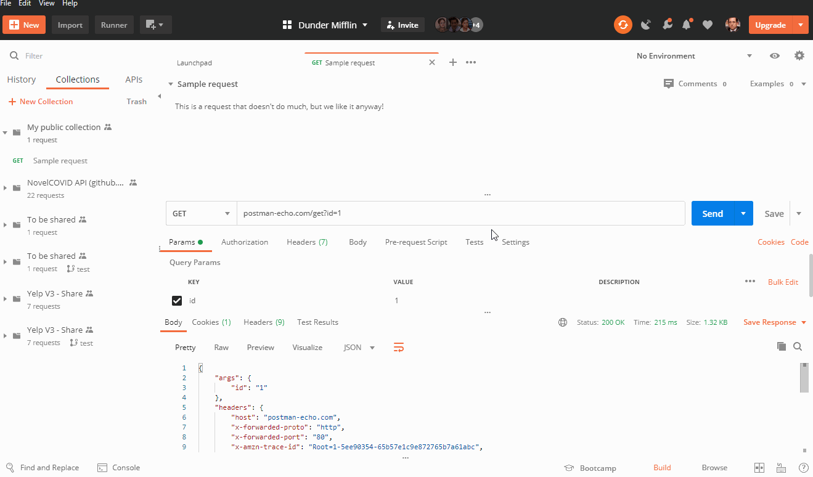Open tab options three-dots menu
813x477 pixels.
[x=471, y=62]
